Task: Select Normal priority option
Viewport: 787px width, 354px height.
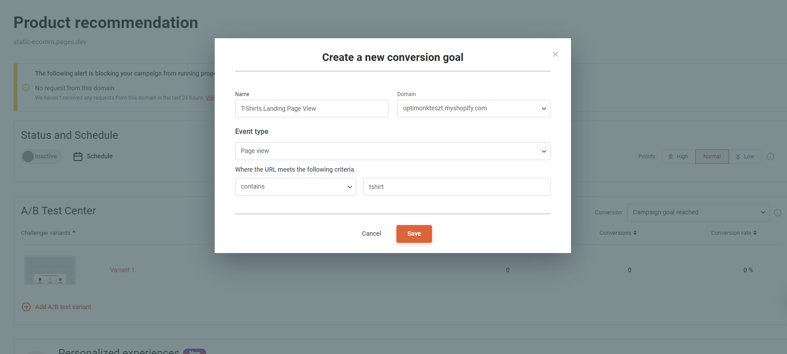Action: click(712, 157)
